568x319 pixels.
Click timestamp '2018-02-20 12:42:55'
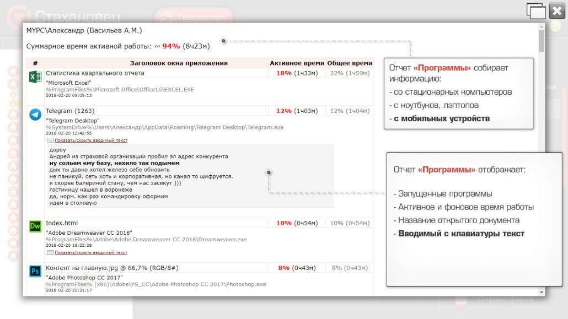(x=68, y=133)
